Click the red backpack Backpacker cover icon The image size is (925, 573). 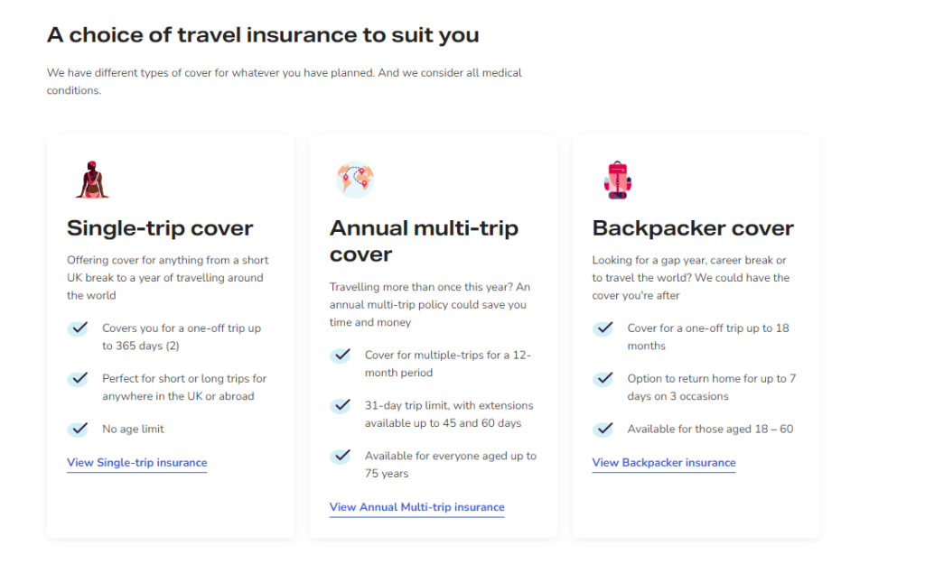[618, 180]
